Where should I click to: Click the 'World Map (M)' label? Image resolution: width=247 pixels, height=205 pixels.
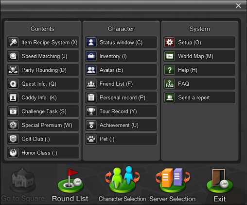pos(195,56)
